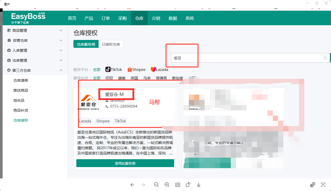Go to previous image with back arrow
The image size is (331, 191).
point(132,185)
